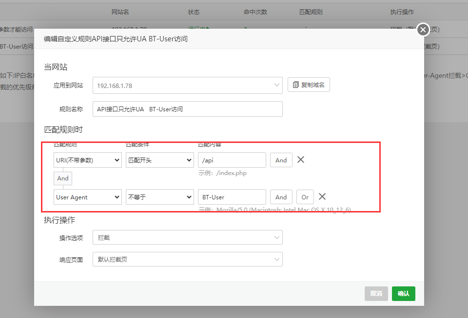Click the 执行操作 column header in background table

[402, 12]
